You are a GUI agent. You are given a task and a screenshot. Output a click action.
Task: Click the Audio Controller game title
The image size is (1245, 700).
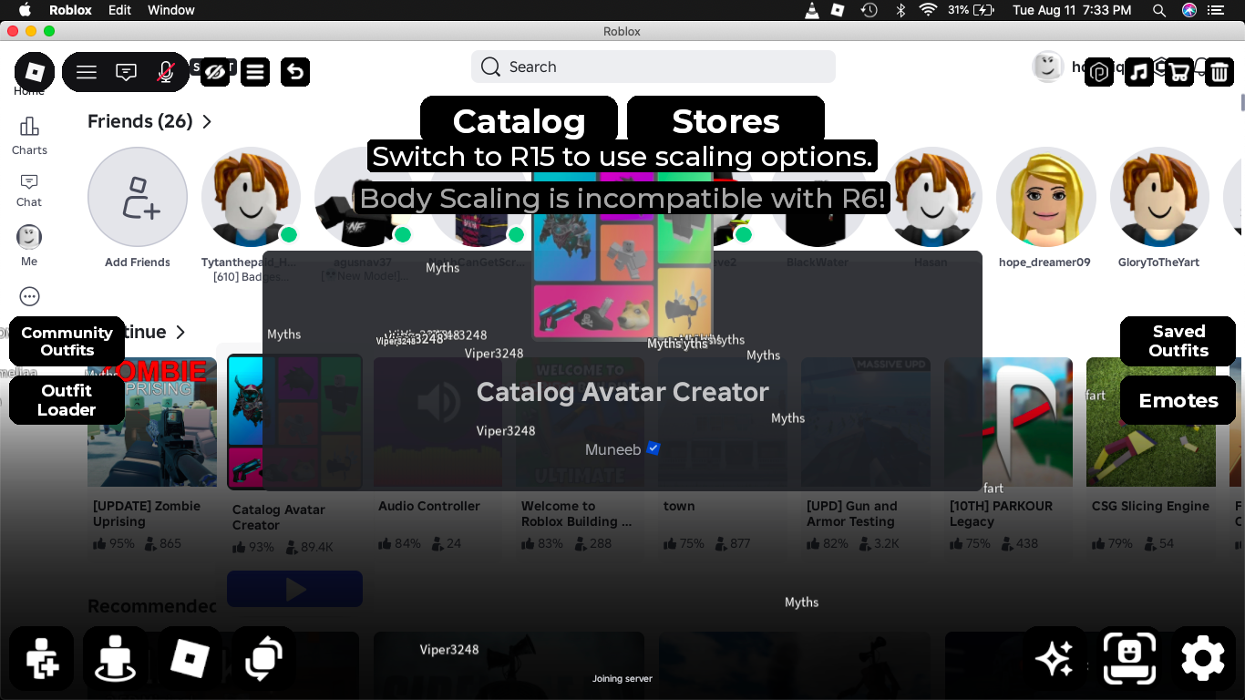[x=429, y=506]
